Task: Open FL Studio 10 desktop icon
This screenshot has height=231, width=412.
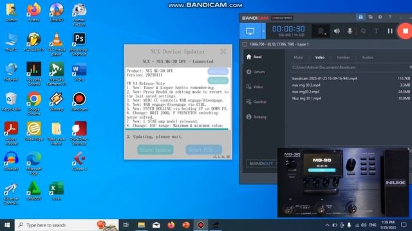Action: click(34, 42)
